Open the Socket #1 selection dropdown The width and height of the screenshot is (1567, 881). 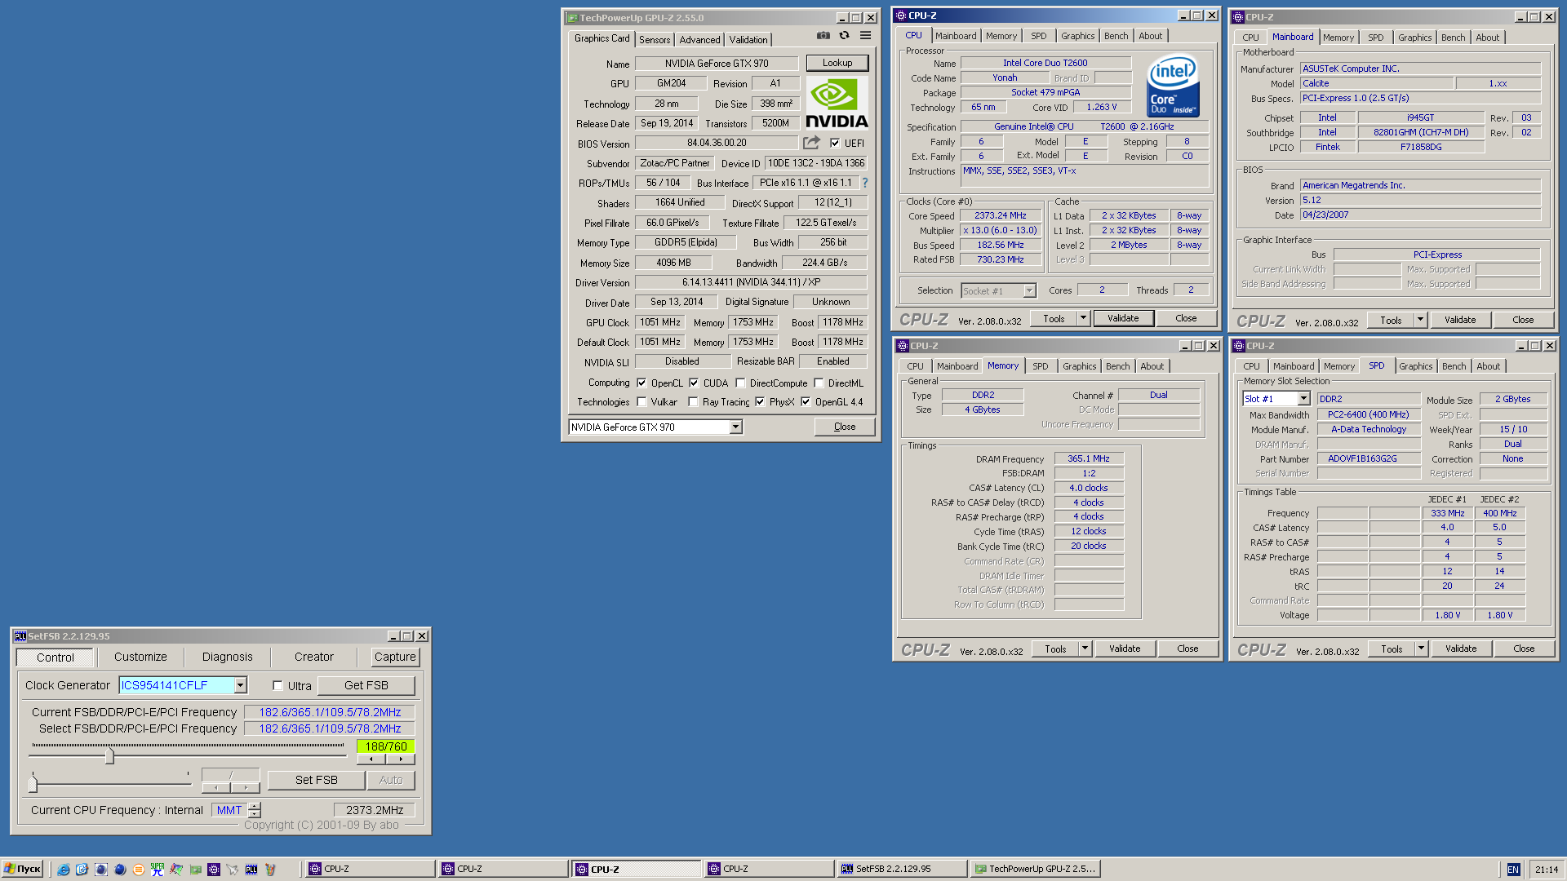(1029, 290)
